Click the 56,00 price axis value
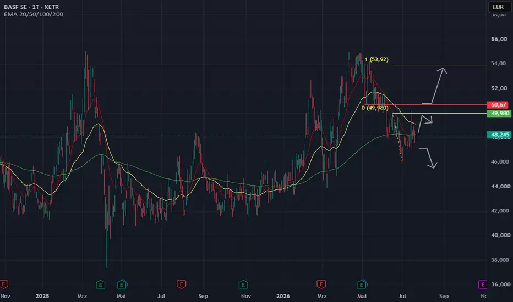Viewport: 513px width, 302px height. 500,39
